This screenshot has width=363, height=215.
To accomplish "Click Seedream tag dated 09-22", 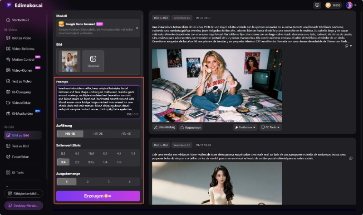I will coord(182,18).
